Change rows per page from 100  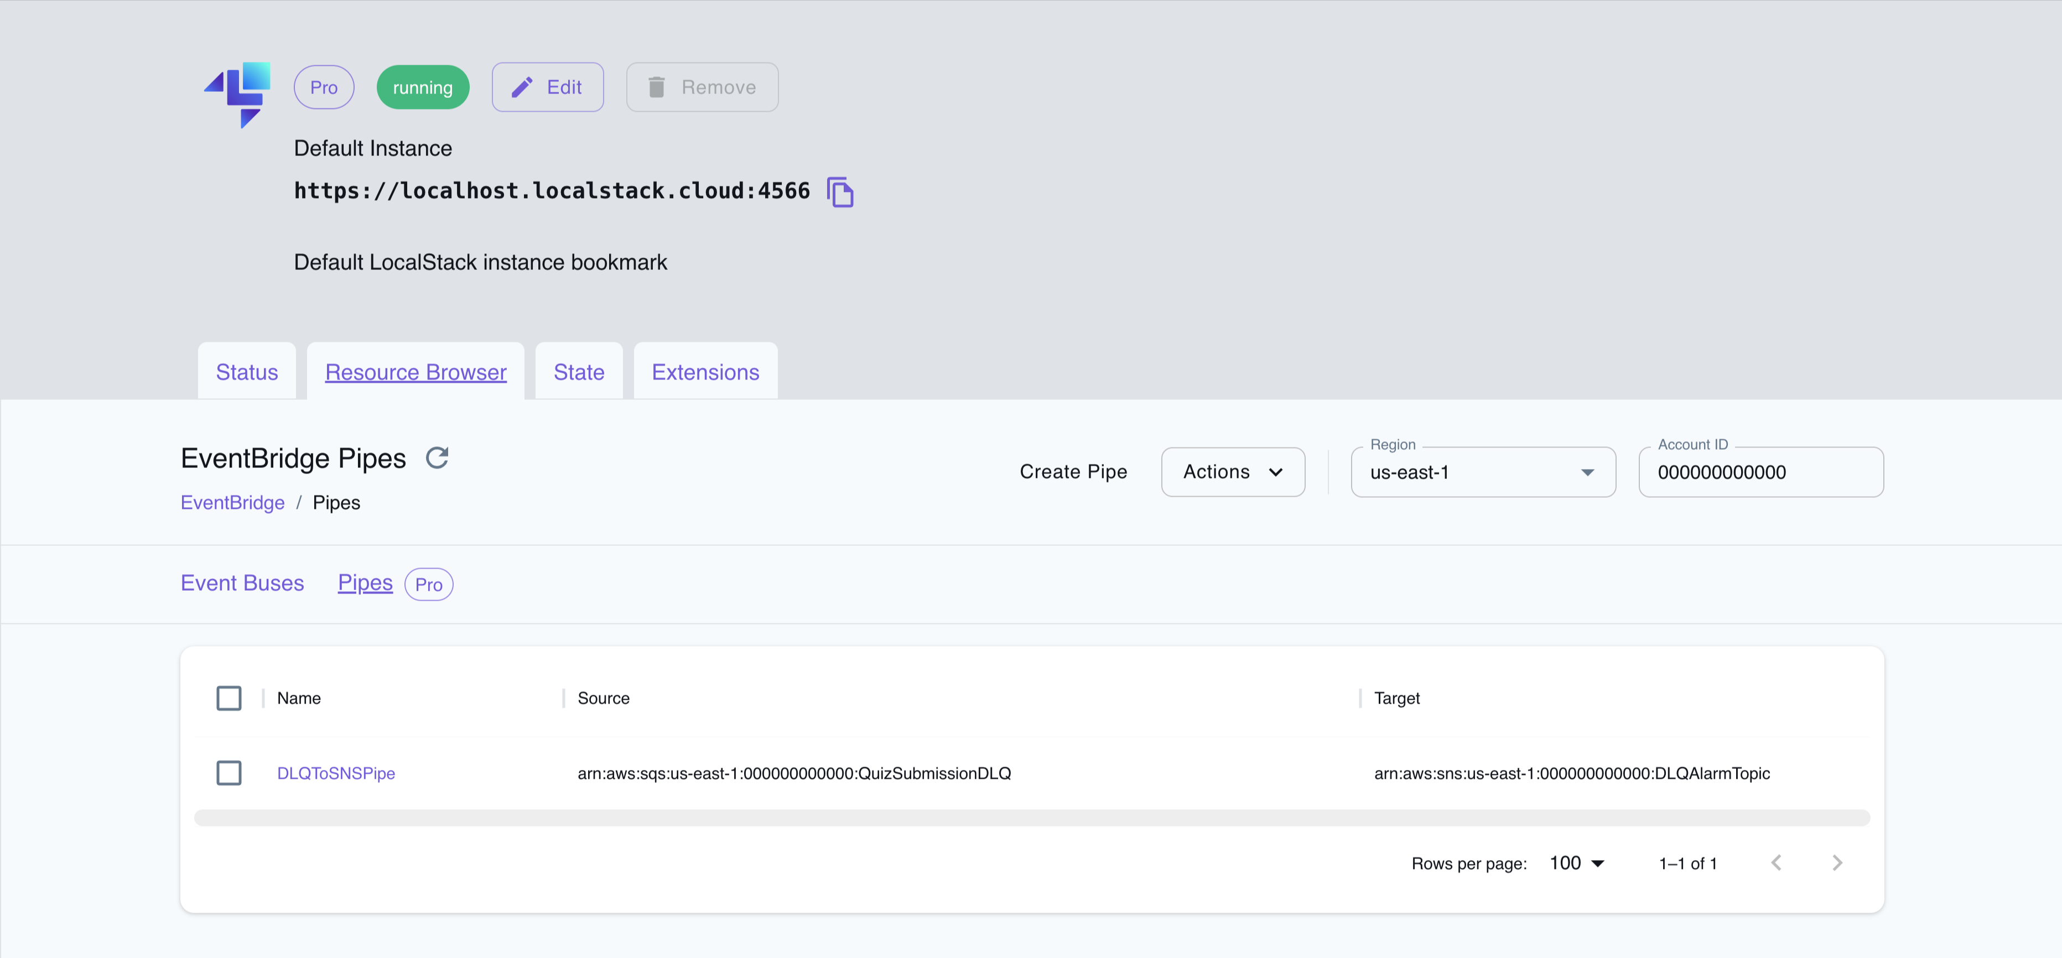click(1575, 863)
